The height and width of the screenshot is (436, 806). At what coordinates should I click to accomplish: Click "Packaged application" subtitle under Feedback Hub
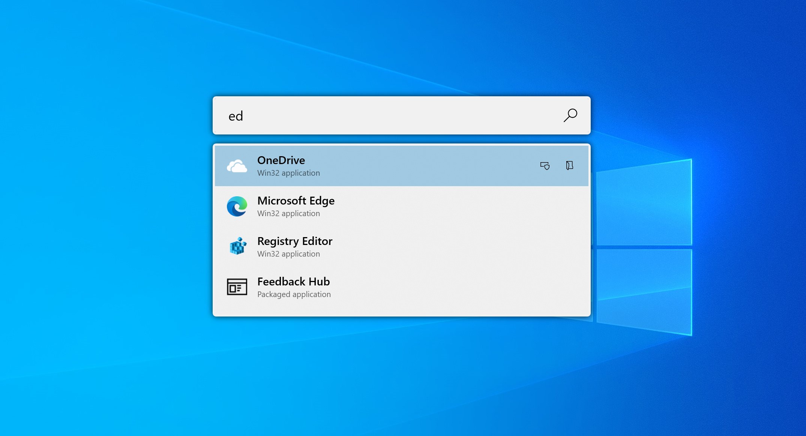pyautogui.click(x=294, y=294)
